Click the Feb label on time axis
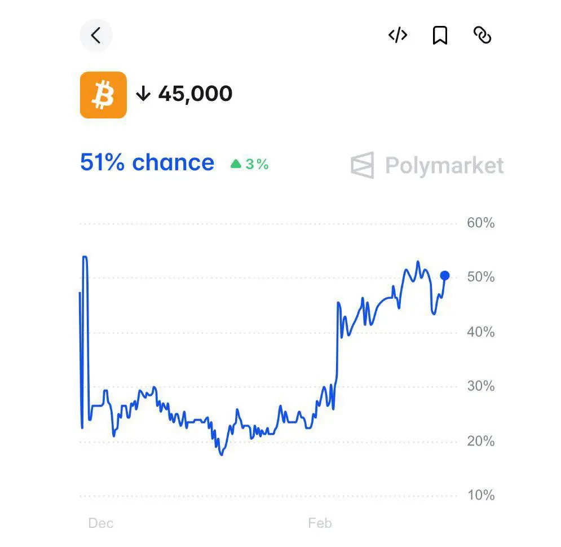The width and height of the screenshot is (561, 547). (x=320, y=523)
